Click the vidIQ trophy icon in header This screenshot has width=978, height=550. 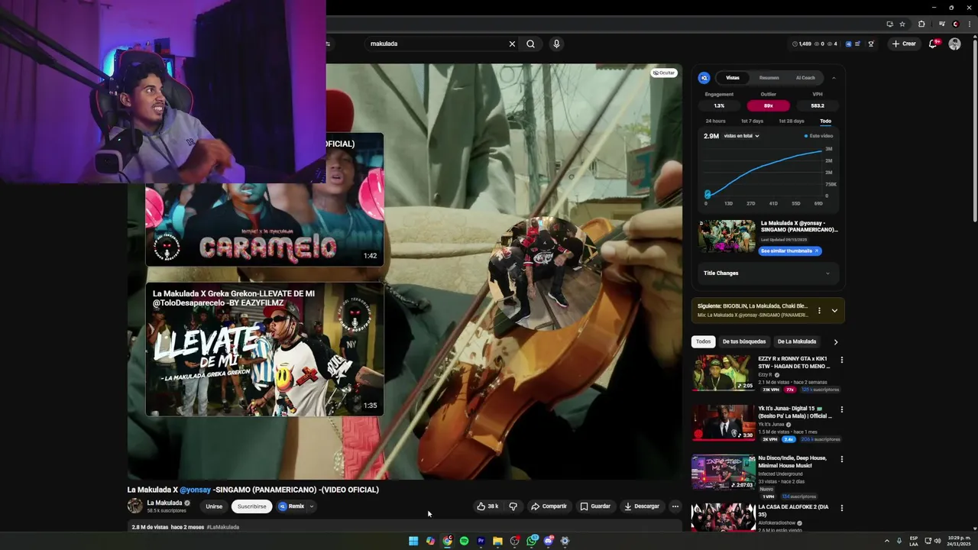[870, 44]
